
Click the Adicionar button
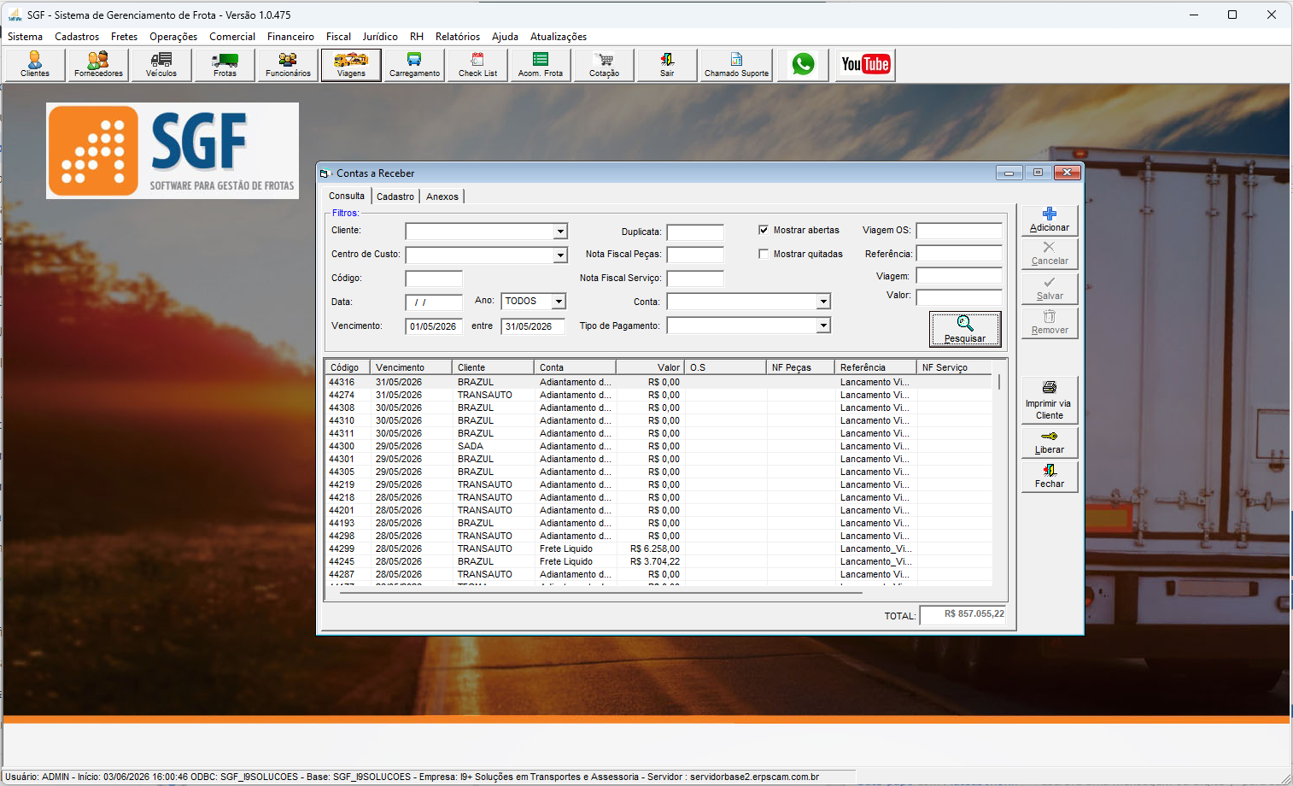[1050, 220]
